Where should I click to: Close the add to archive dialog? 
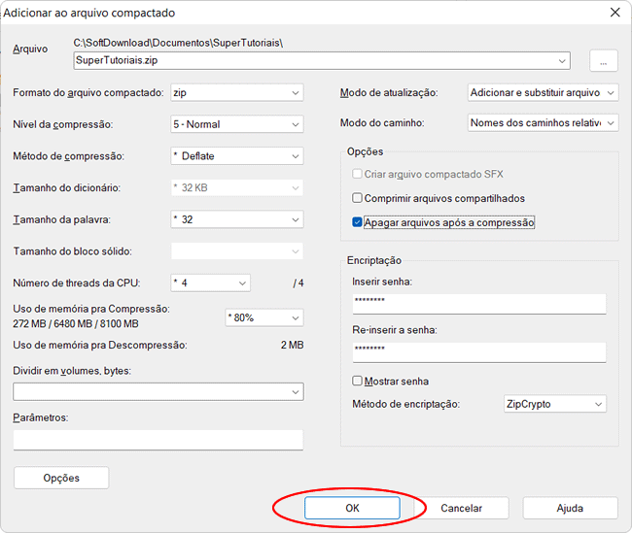point(614,13)
